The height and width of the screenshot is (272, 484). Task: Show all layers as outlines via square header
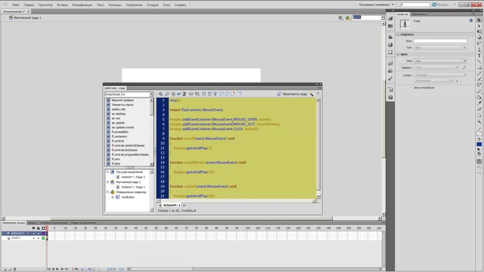43,228
